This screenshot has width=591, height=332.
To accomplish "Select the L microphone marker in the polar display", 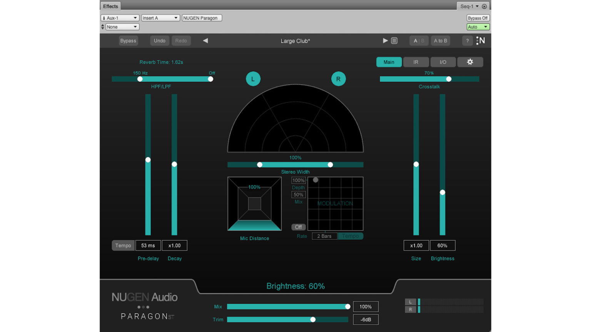I will (253, 78).
